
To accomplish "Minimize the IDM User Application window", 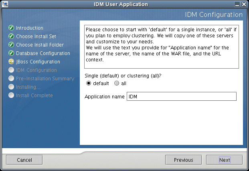I will (x=237, y=4).
